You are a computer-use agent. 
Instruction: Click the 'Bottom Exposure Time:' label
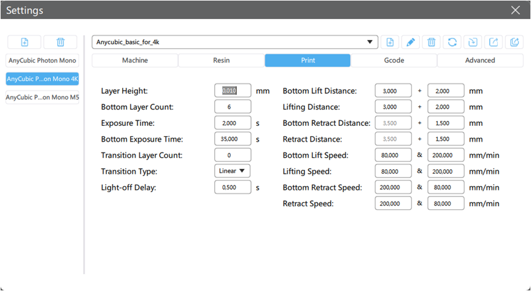click(142, 139)
